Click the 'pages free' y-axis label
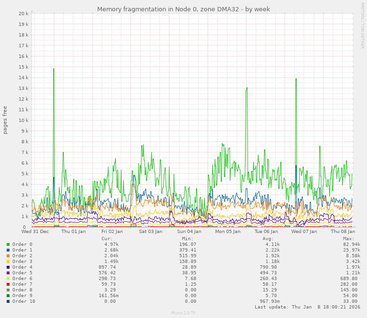 [5, 120]
